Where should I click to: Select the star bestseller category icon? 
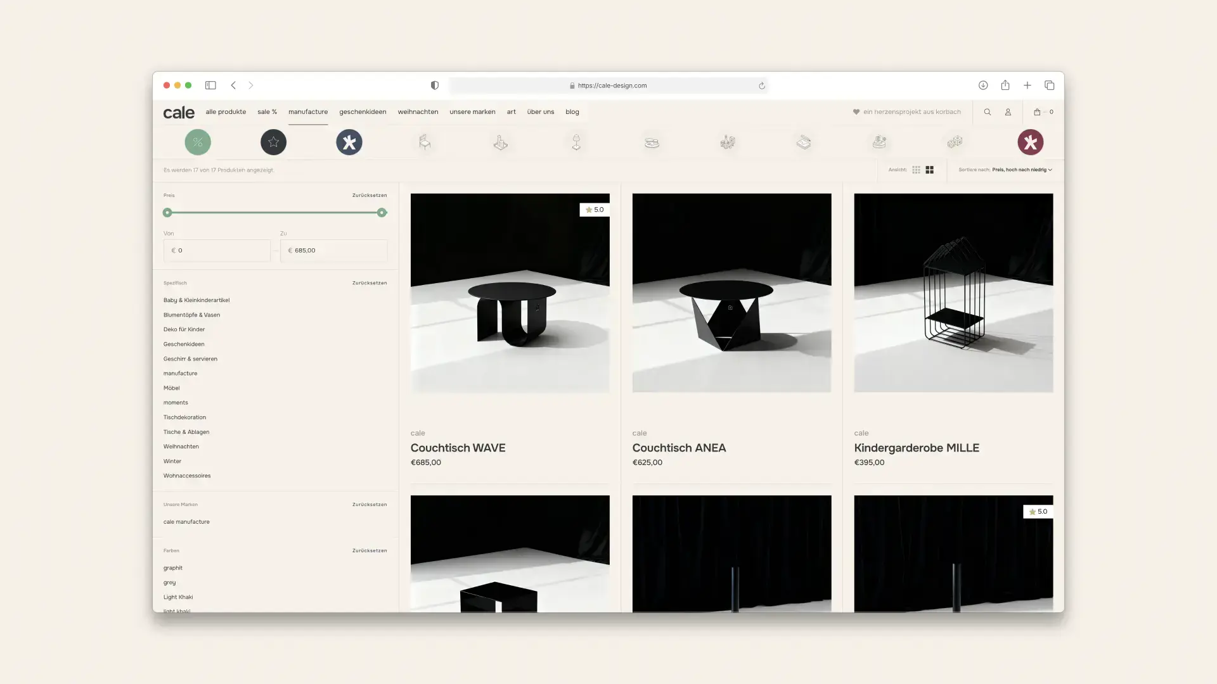click(273, 142)
